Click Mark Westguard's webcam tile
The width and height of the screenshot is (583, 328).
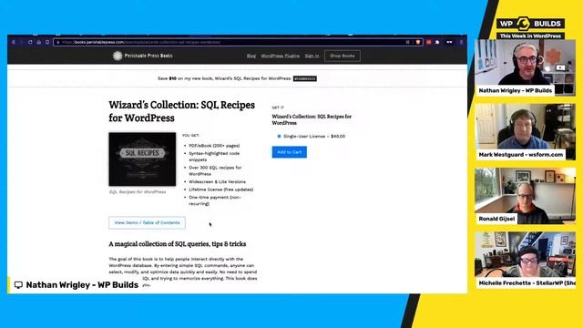coord(525,131)
